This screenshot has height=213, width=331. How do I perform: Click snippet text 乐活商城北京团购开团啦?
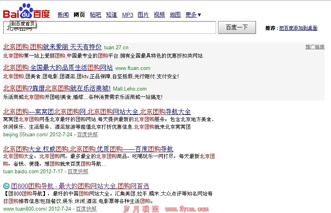pos(32,97)
